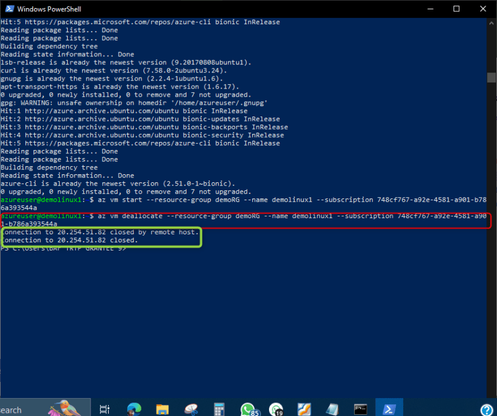The height and width of the screenshot is (416, 497).
Task: Open the Calculator taskbar icon
Action: tap(219, 409)
